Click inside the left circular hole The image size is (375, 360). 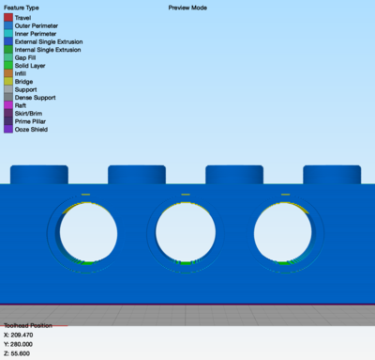(x=88, y=233)
